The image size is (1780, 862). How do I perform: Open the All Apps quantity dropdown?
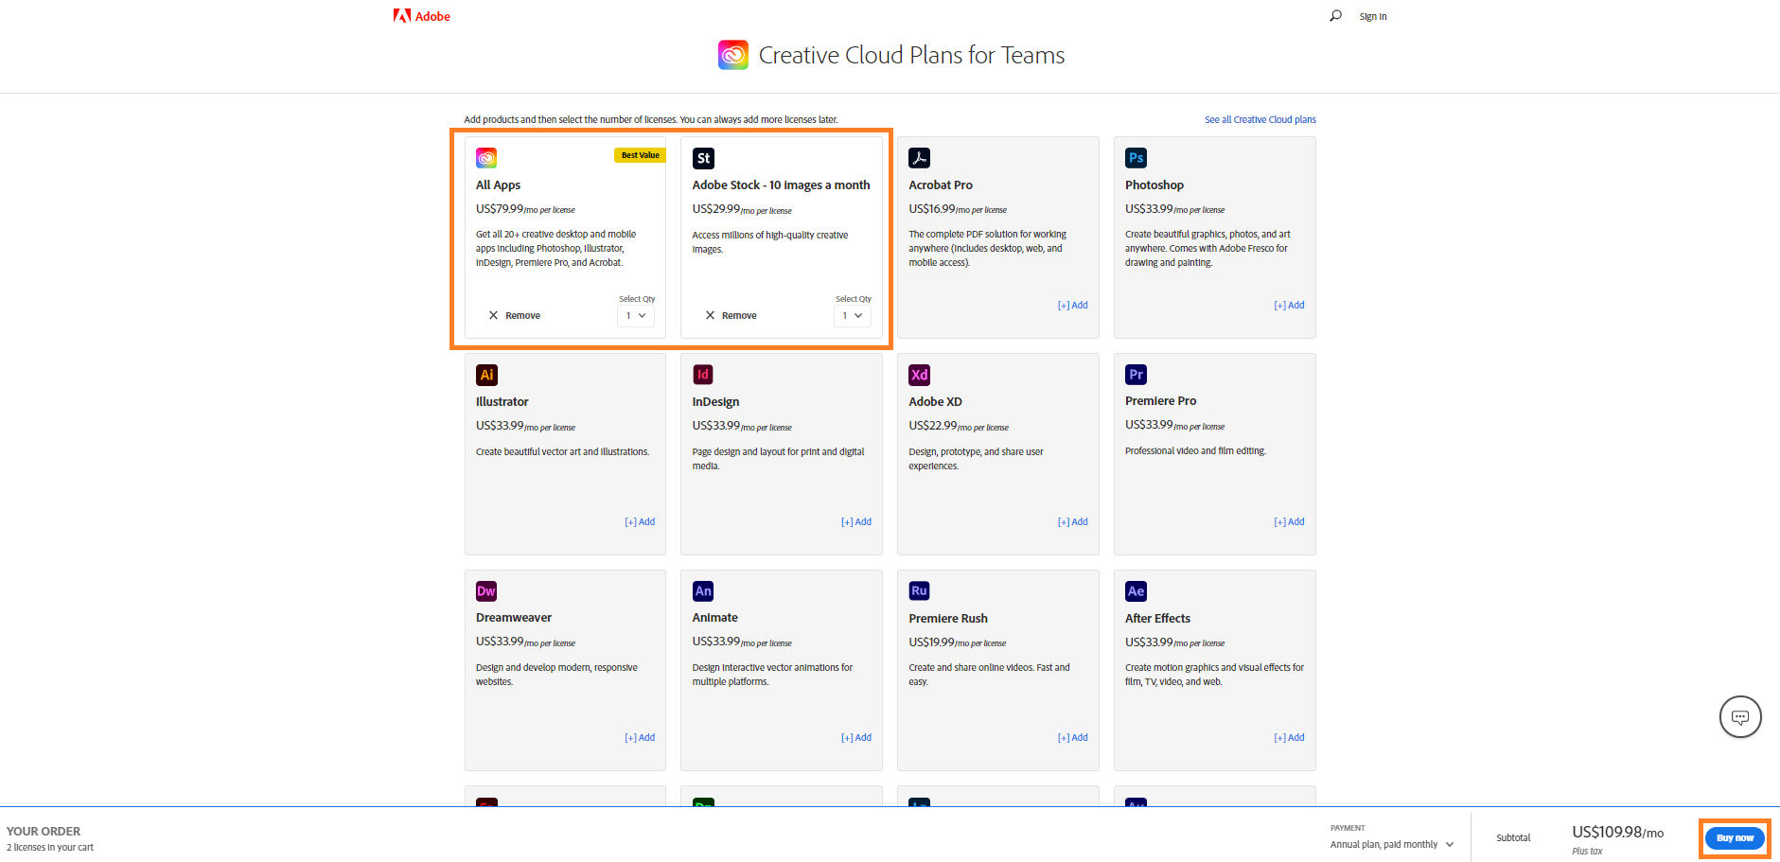pyautogui.click(x=636, y=316)
